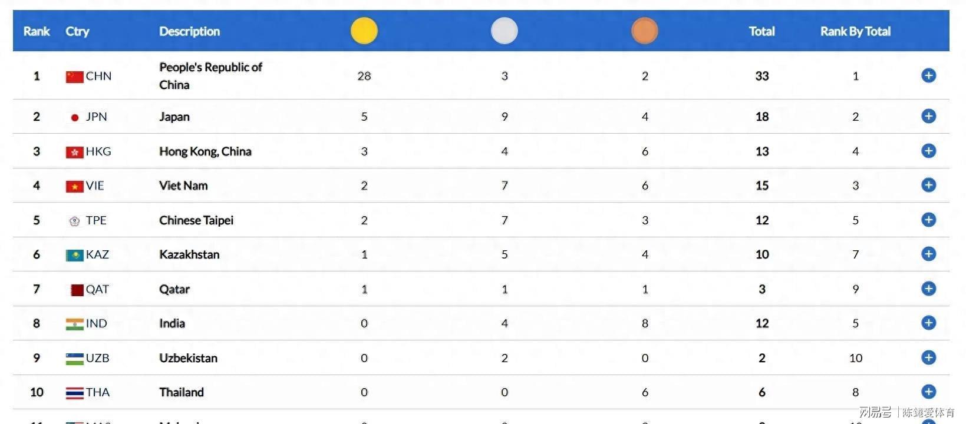
Task: Click the Description column header
Action: 189,31
